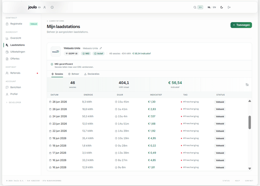Toggle dark mode with moon icon
The width and height of the screenshot is (260, 186).
coord(222,7)
